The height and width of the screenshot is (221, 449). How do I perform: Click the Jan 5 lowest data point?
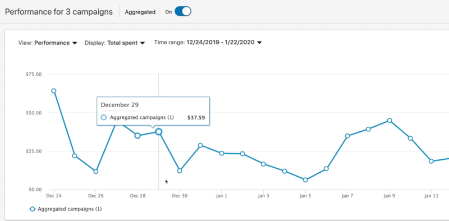305,180
